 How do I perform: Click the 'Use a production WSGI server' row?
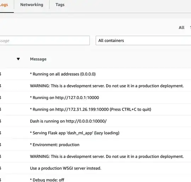click(95, 168)
